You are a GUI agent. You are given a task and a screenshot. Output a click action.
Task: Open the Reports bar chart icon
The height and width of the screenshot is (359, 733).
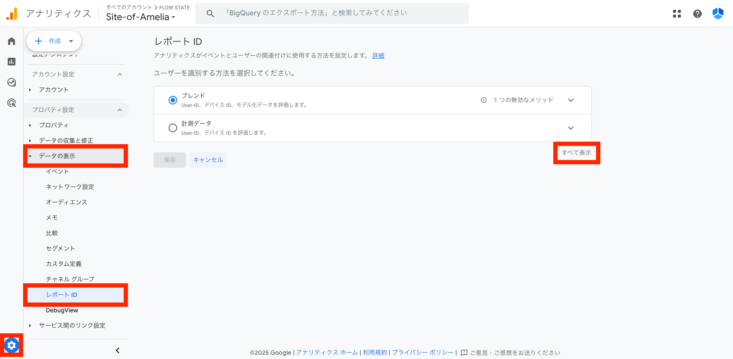pos(12,62)
